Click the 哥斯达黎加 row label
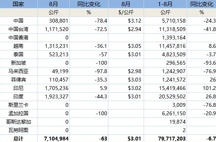Viewport: 216px width, 142px height. pos(19,122)
